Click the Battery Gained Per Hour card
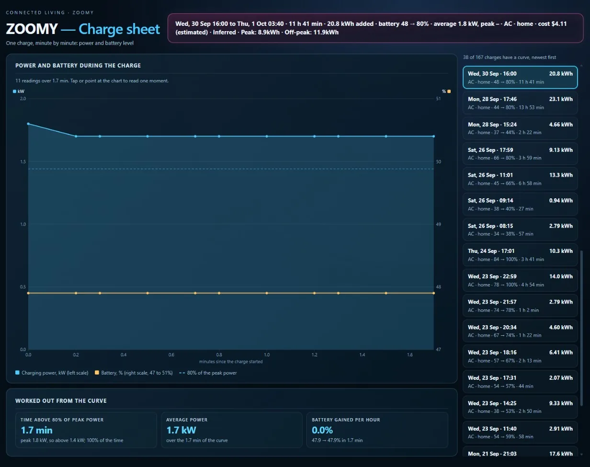 tap(377, 430)
